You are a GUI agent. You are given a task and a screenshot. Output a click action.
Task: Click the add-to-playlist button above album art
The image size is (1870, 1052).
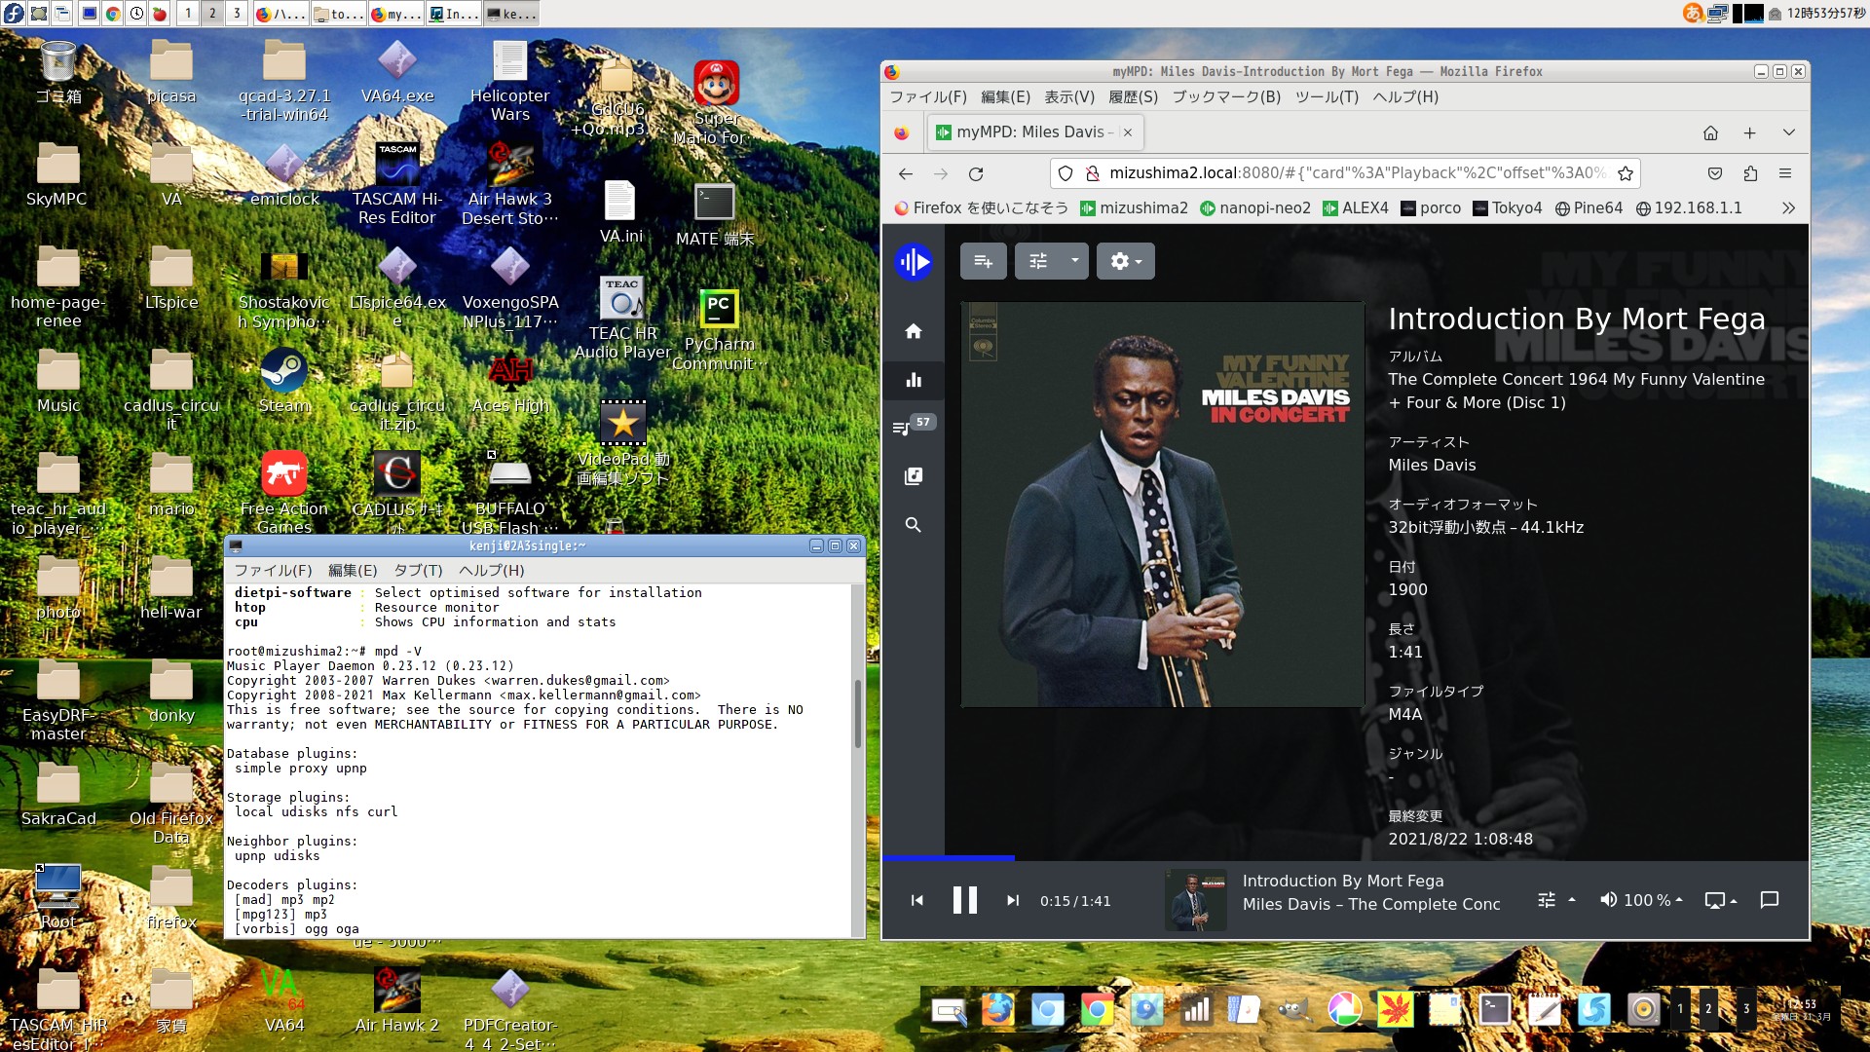983,261
